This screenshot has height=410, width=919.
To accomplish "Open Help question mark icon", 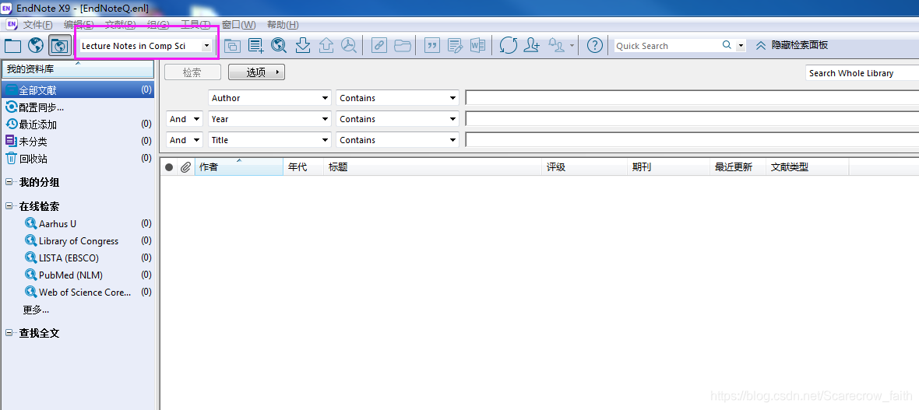I will click(x=595, y=46).
